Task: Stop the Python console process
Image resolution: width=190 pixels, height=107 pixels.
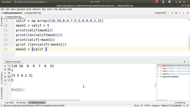Action: 5,69
